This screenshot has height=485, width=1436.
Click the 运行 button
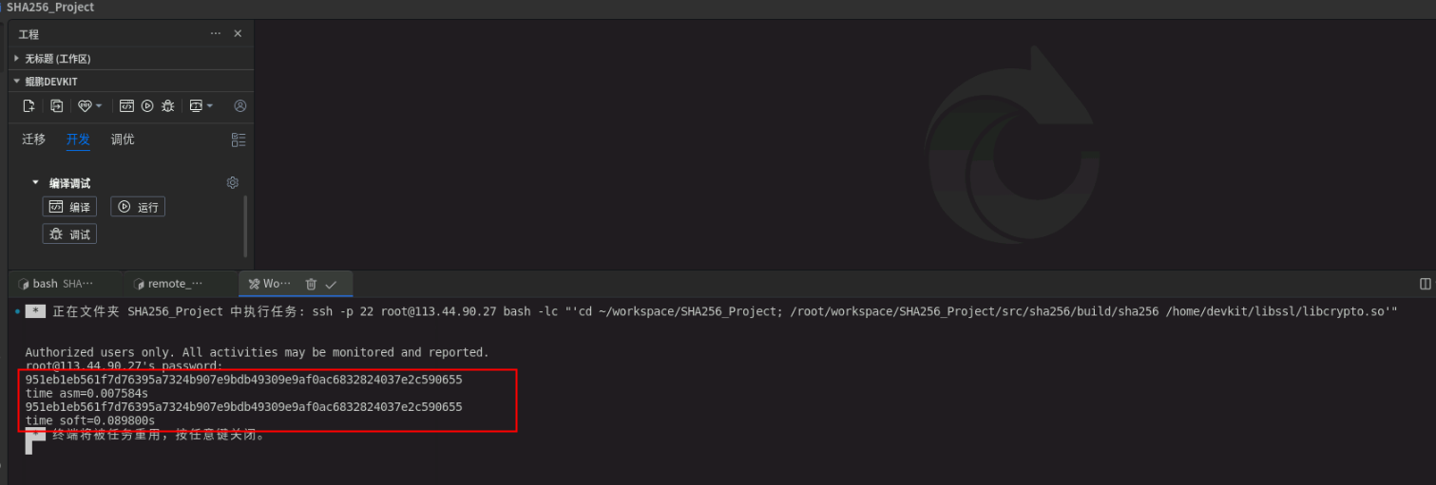coord(138,207)
